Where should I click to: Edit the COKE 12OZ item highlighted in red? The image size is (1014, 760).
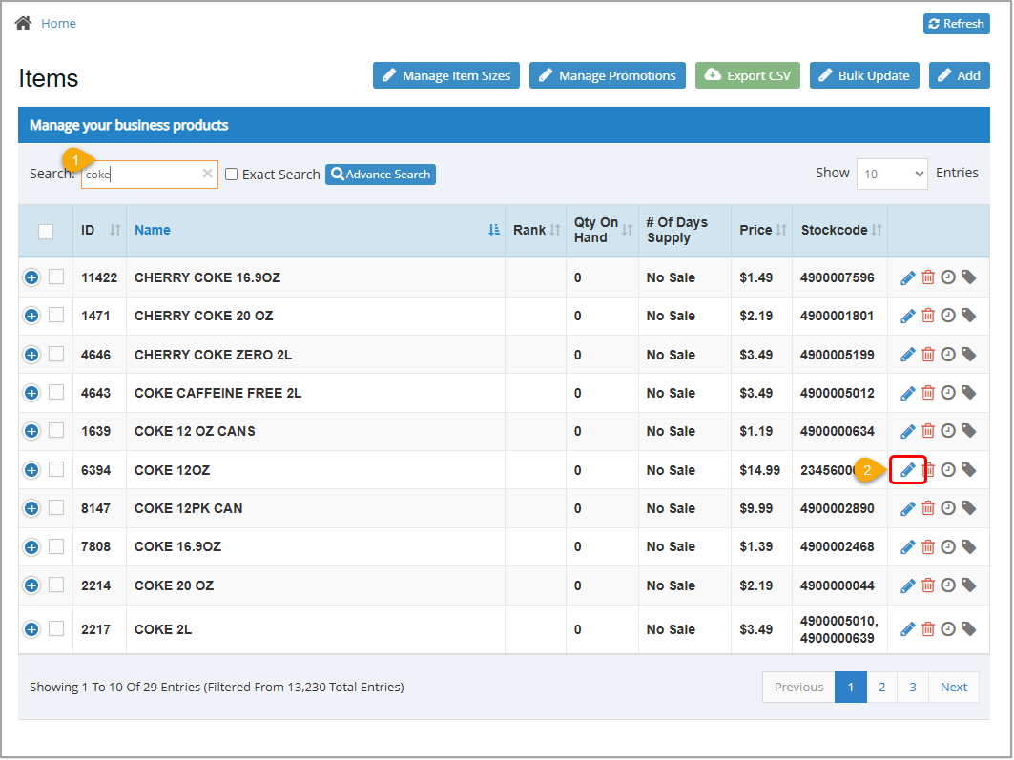[x=907, y=469]
